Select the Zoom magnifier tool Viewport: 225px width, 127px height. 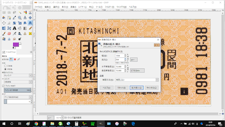(20, 18)
